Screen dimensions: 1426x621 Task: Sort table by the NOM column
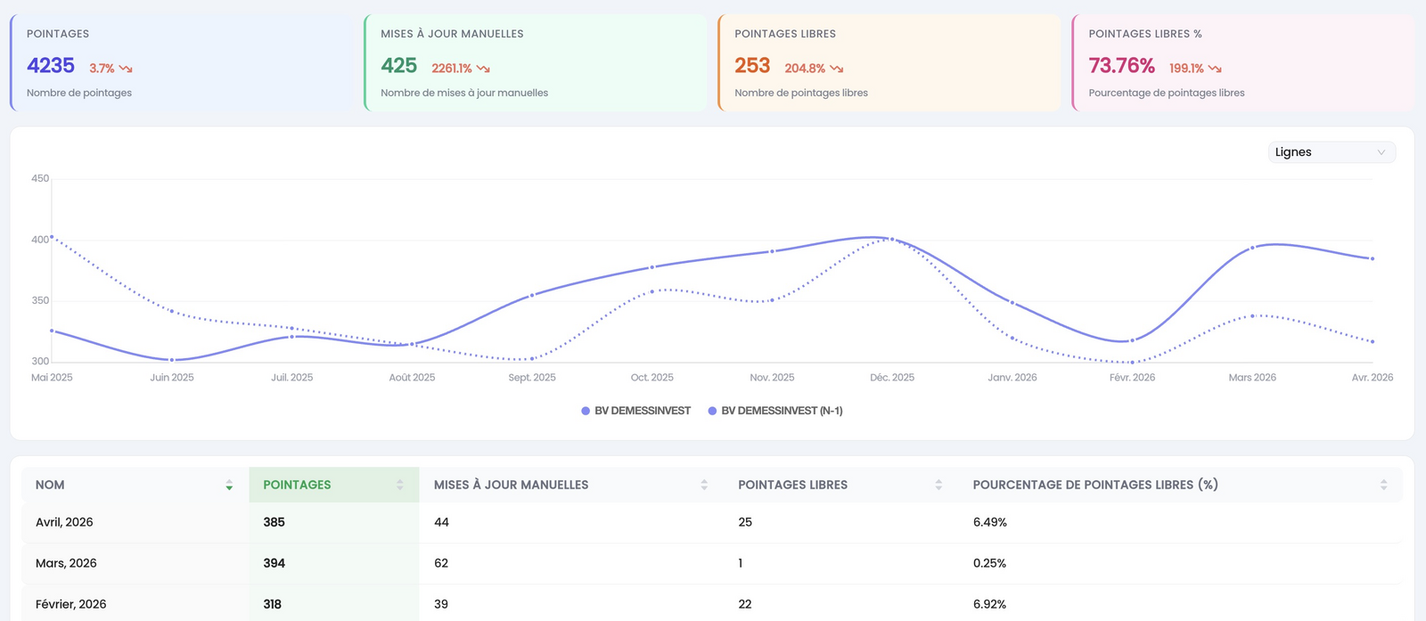229,486
